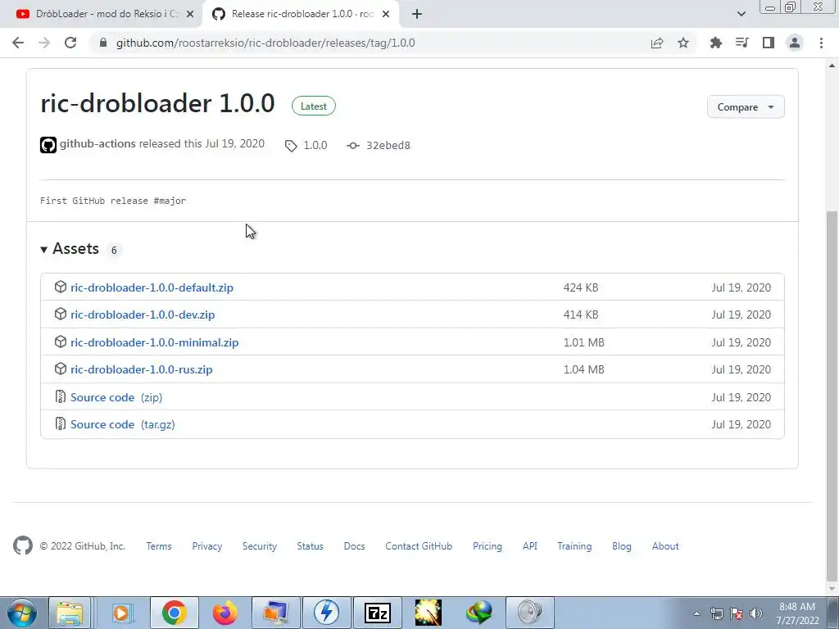Open the Chrome extensions puzzle icon
839x629 pixels.
tap(715, 43)
